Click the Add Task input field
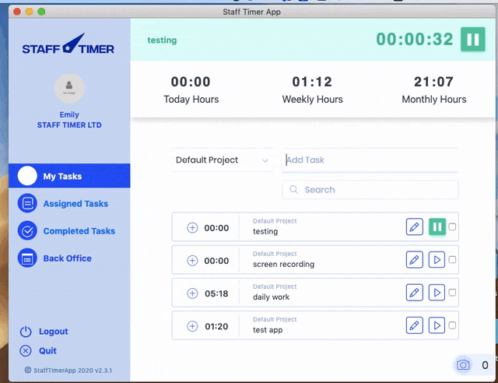498x383 pixels. [x=370, y=160]
